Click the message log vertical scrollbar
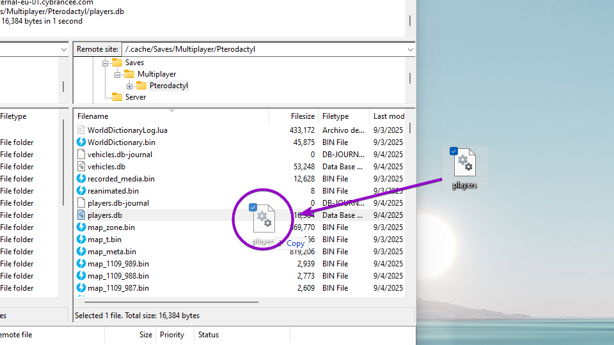Screen dimensions: 614x345 (x=410, y=20)
